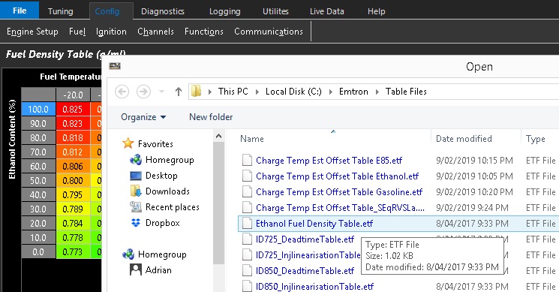
Task: Open the Tuning tab
Action: click(61, 11)
